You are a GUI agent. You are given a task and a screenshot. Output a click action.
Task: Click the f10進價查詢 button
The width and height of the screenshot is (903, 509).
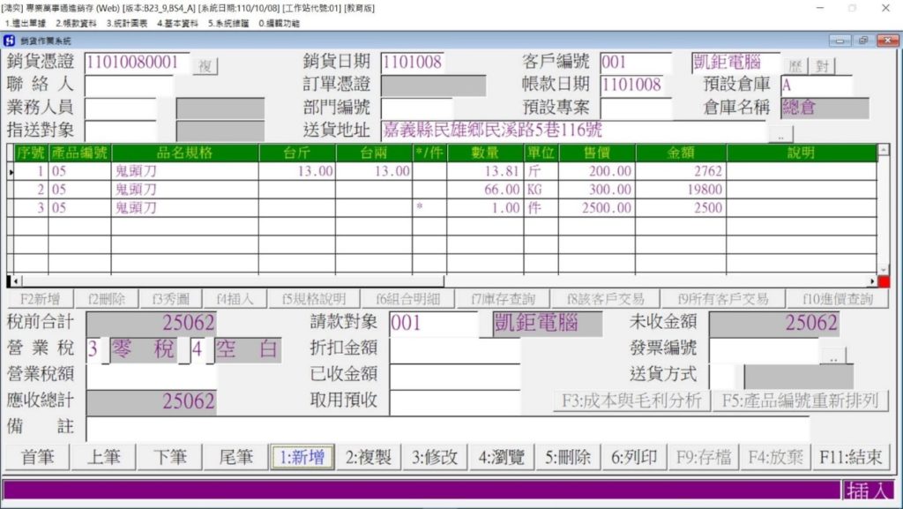pyautogui.click(x=838, y=299)
